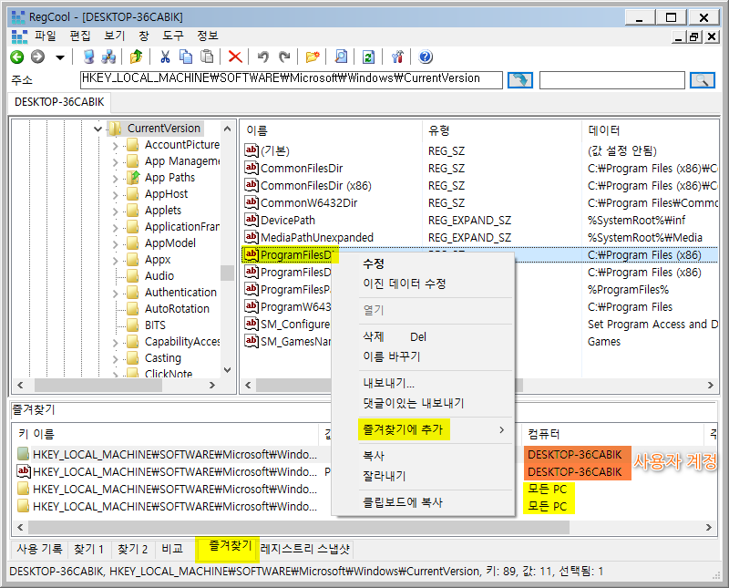The image size is (729, 588).
Task: Expand the AppModel tree key
Action: point(115,244)
